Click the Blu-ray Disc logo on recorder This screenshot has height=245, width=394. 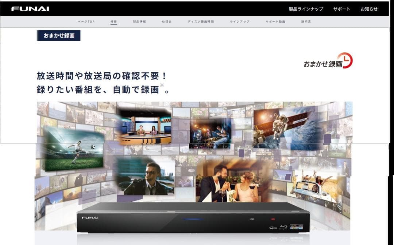283,228
